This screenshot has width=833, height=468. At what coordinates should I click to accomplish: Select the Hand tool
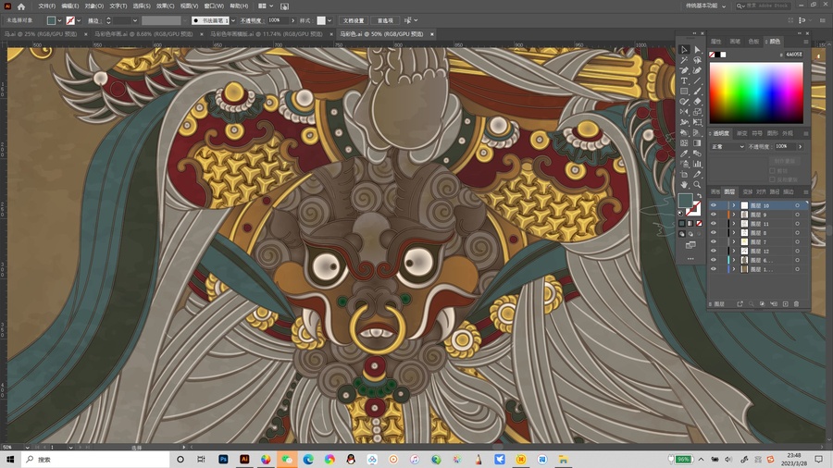(x=684, y=185)
